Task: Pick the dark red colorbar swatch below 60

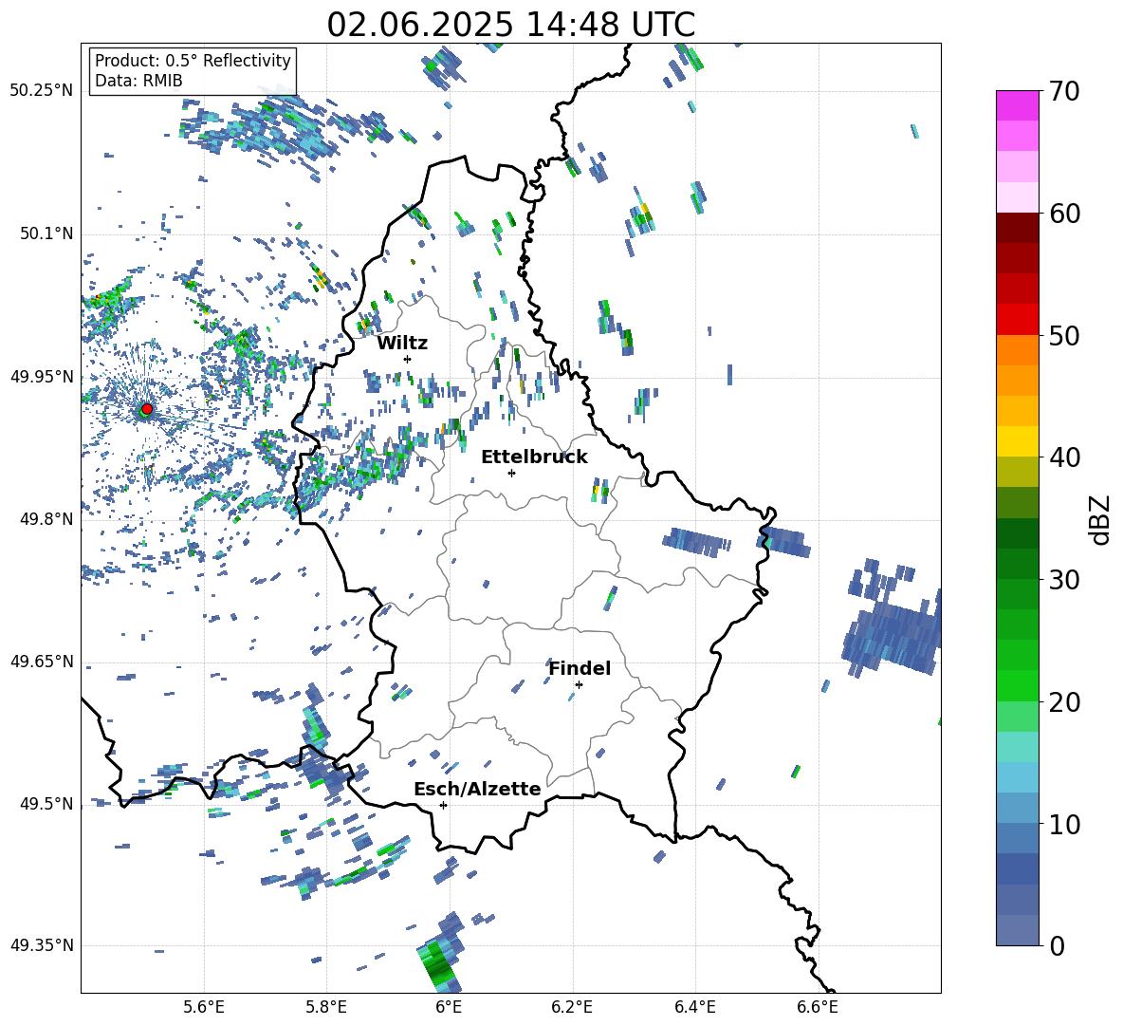Action: click(1017, 228)
